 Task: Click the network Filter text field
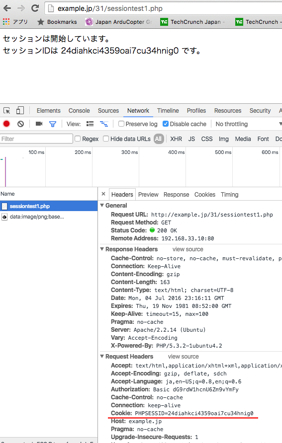click(36, 139)
